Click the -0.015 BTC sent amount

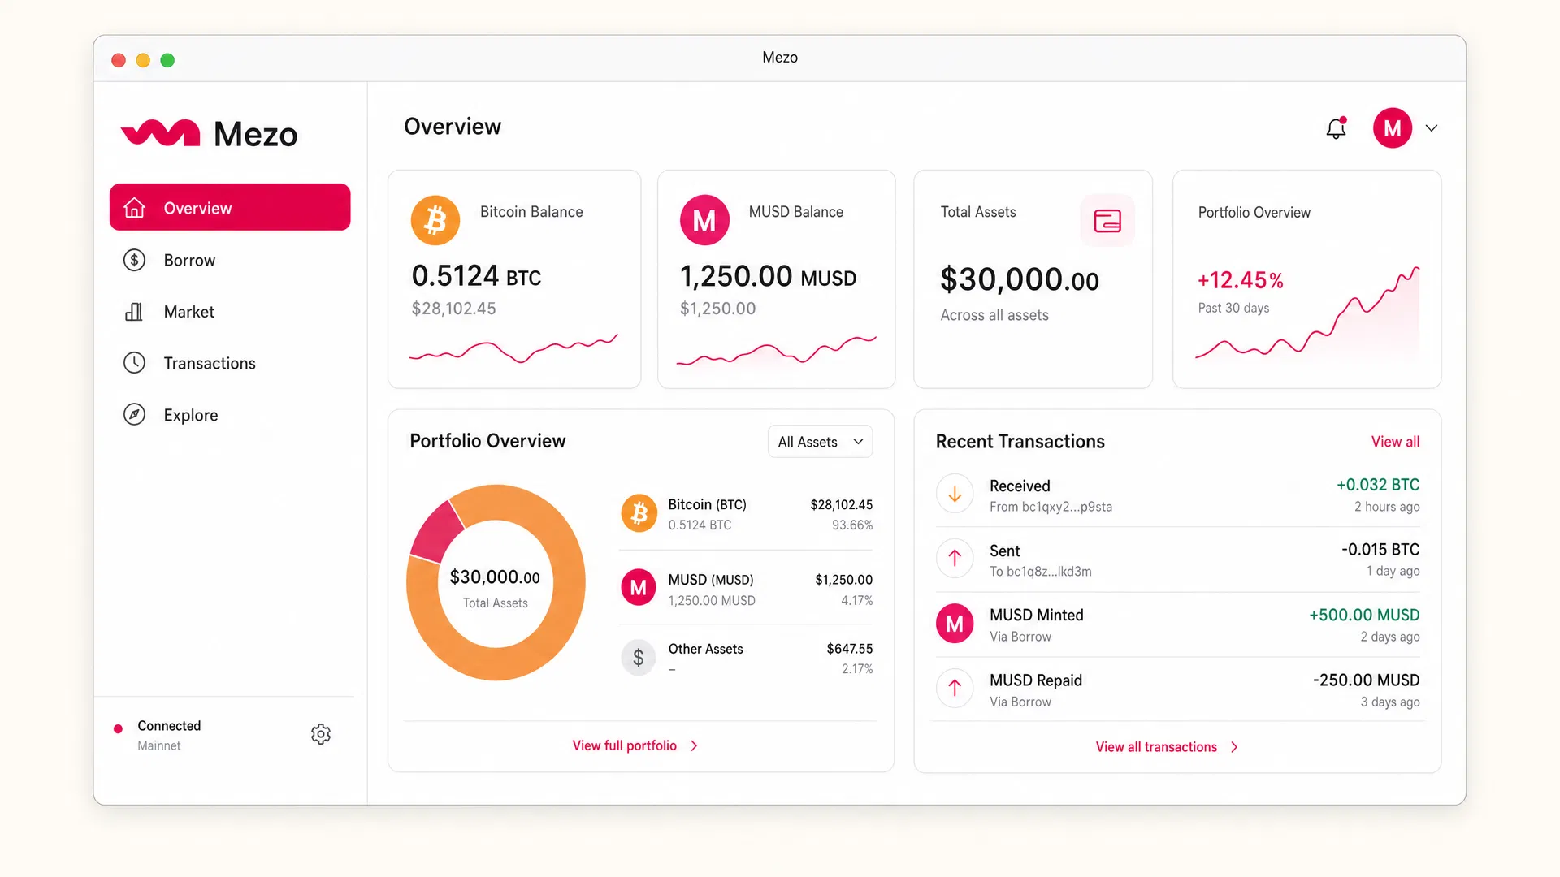[x=1380, y=550]
